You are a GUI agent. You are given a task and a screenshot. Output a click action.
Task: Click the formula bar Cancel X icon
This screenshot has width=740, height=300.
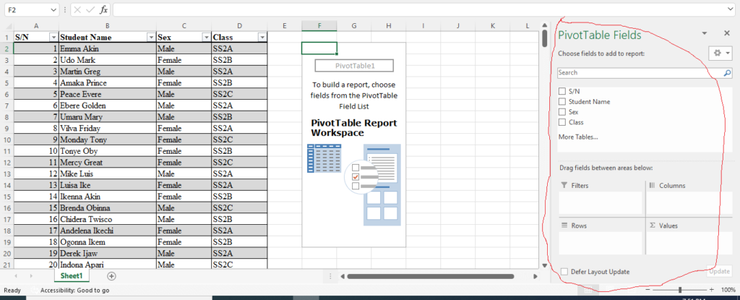click(x=78, y=9)
